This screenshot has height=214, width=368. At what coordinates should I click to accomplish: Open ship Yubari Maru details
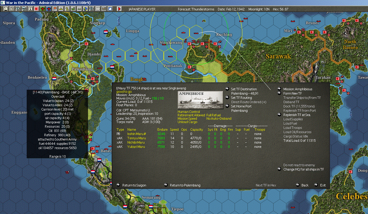coord(136,147)
